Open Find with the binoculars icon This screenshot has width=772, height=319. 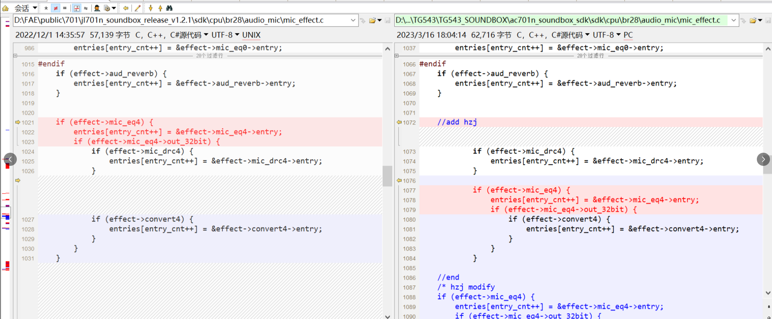tap(169, 8)
